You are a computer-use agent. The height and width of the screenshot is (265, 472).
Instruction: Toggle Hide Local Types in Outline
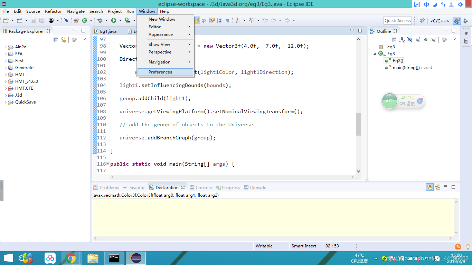tap(434, 40)
